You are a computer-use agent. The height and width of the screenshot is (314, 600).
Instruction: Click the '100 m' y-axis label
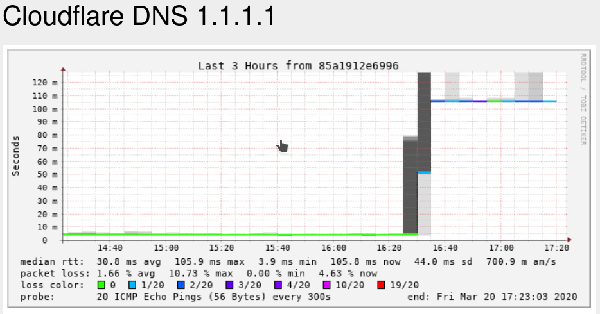click(x=45, y=109)
